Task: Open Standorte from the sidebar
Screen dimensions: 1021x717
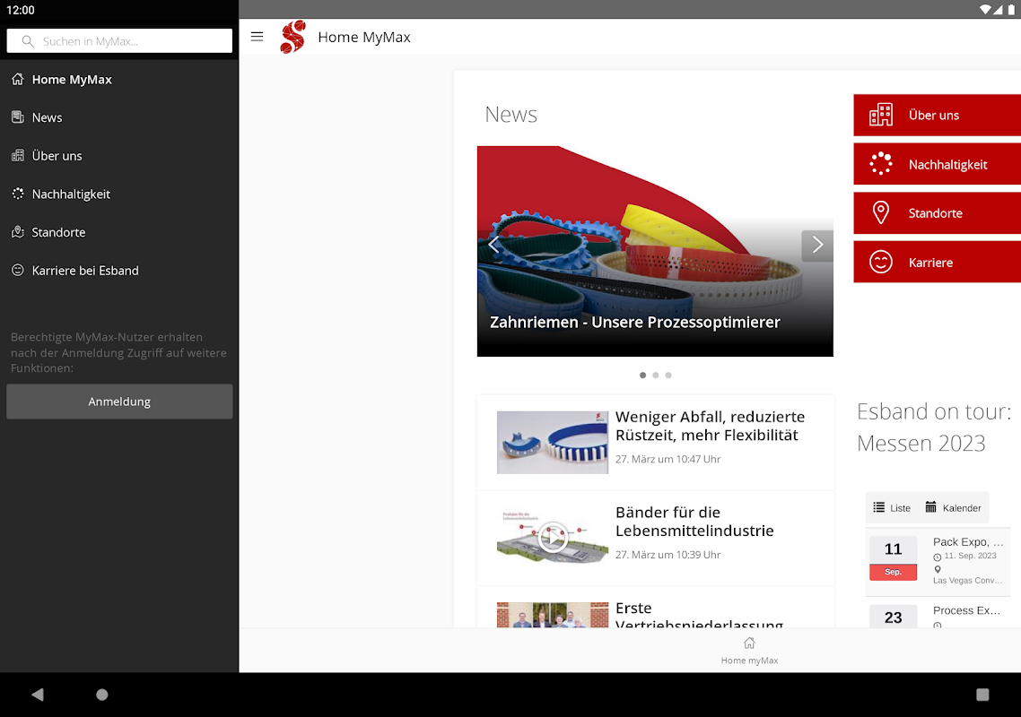Action: coord(119,232)
